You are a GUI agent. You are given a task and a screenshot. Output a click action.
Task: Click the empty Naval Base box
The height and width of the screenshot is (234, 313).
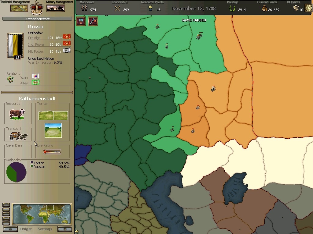tap(18, 151)
